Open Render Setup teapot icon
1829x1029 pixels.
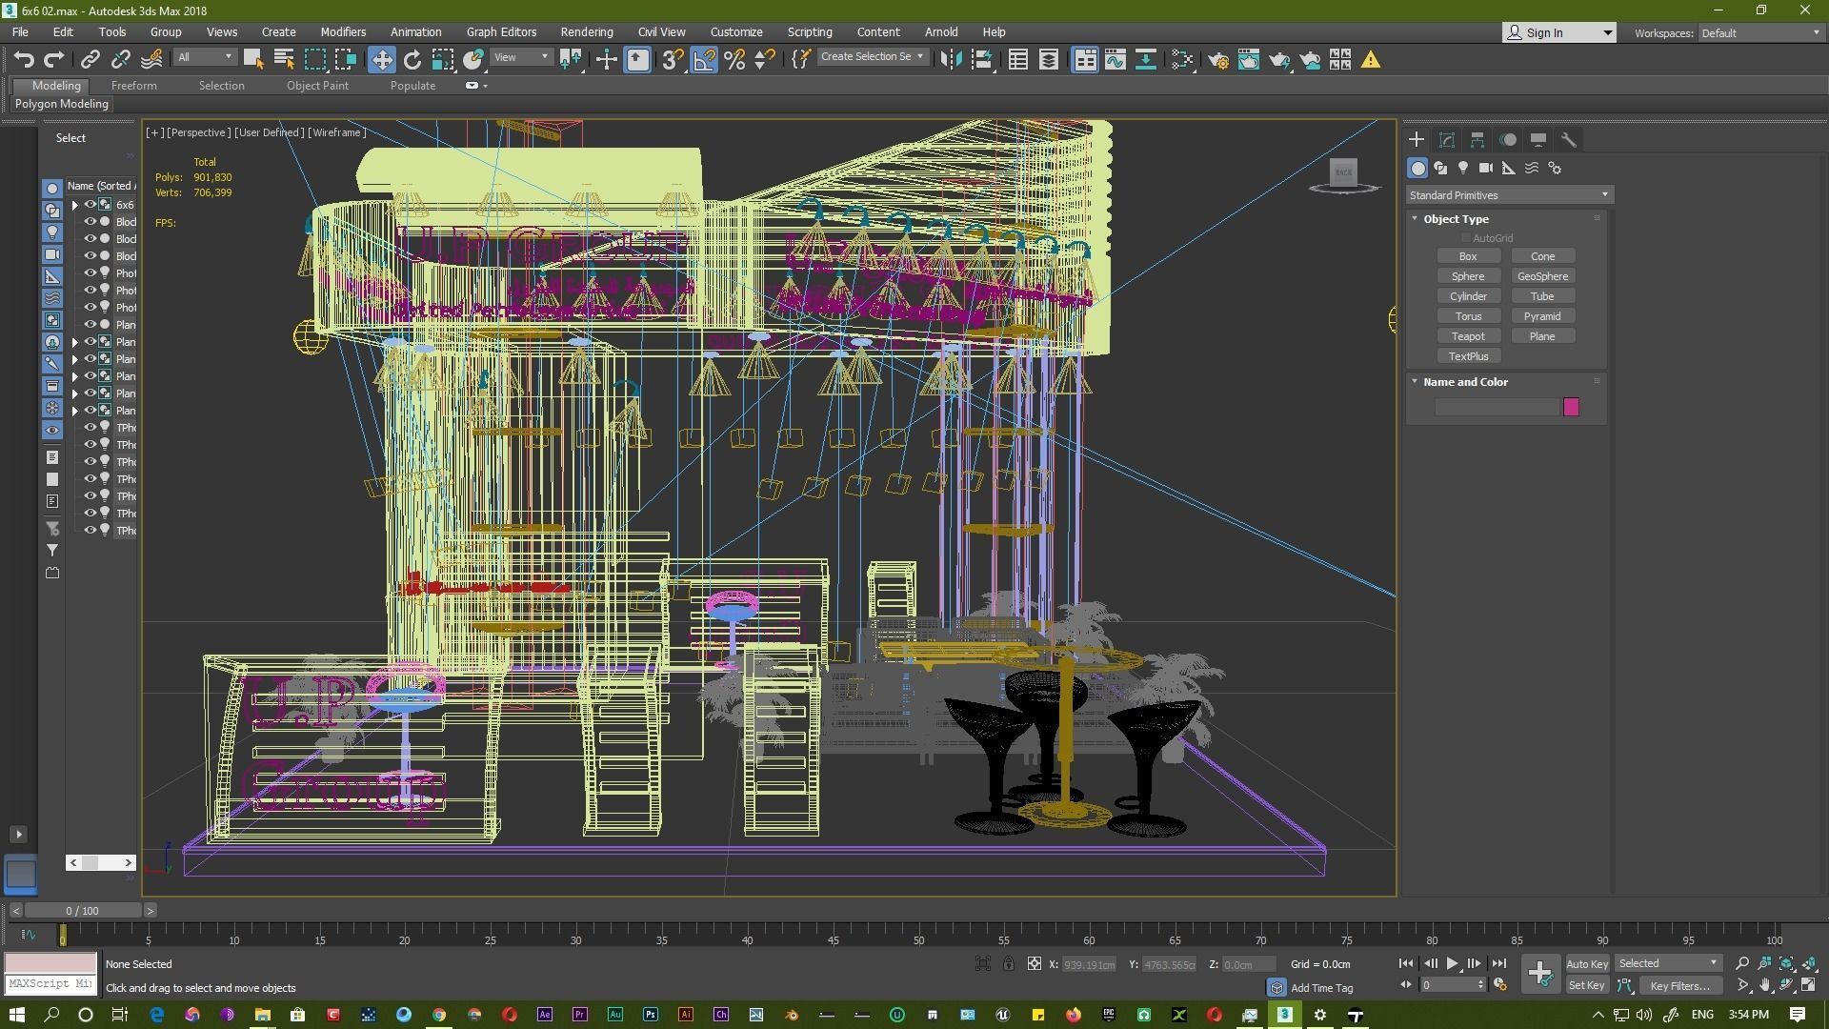coord(1217,60)
